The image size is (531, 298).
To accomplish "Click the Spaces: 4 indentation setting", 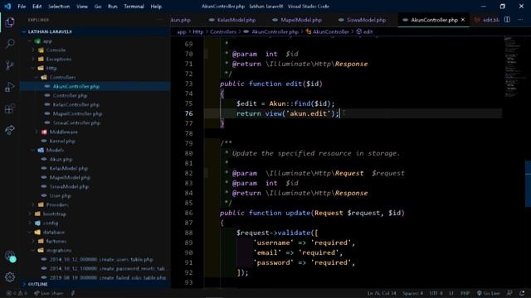I will [412, 293].
